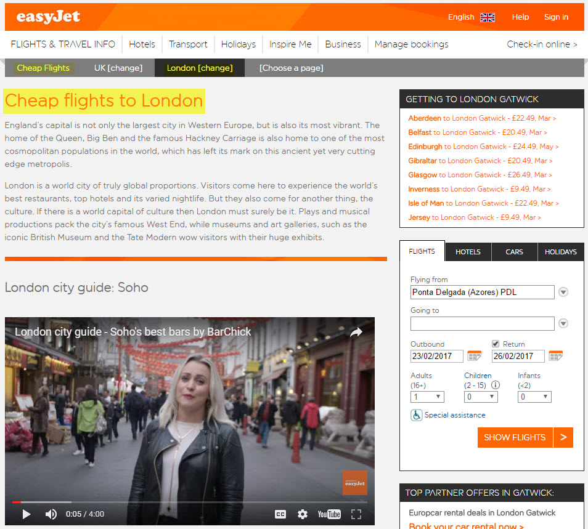Click the easyJet logo
Image resolution: width=588 pixels, height=529 pixels.
click(x=48, y=17)
